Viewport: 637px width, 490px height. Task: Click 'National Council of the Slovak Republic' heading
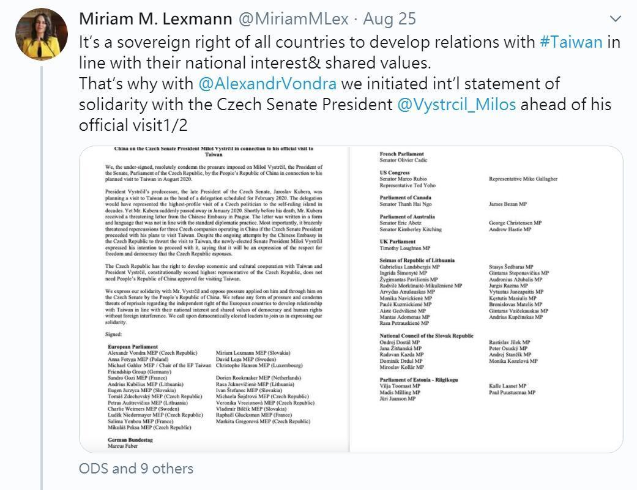[x=427, y=336]
